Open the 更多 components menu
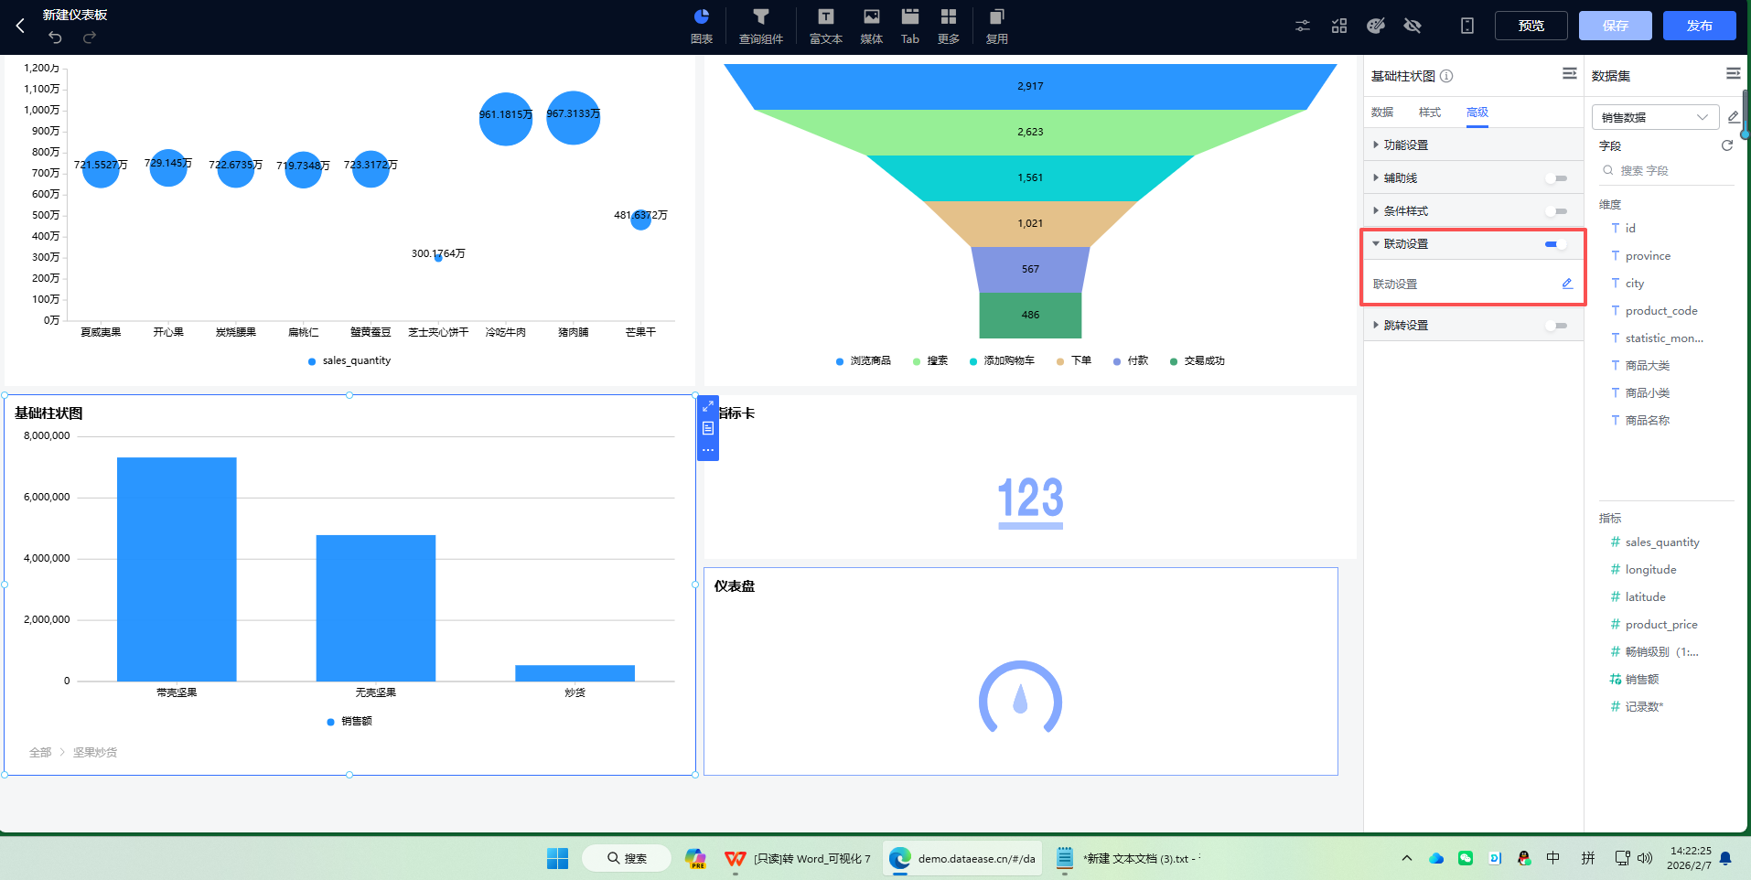 pyautogui.click(x=949, y=27)
